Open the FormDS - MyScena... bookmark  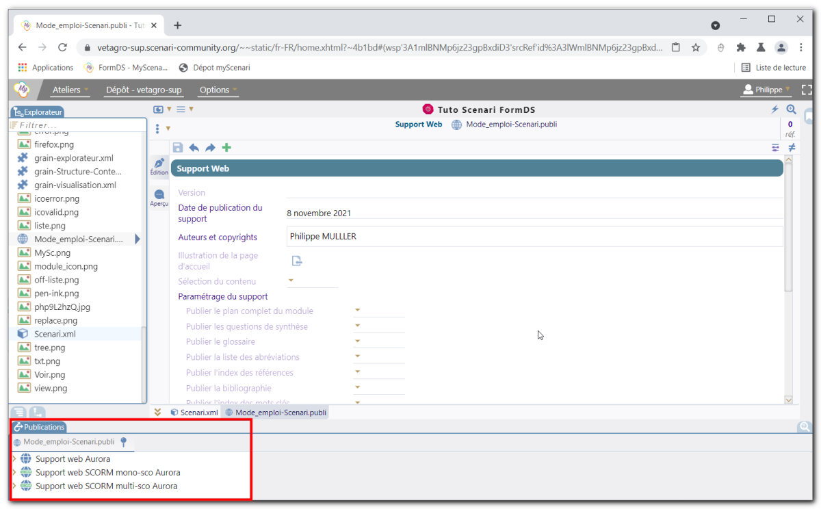click(125, 68)
